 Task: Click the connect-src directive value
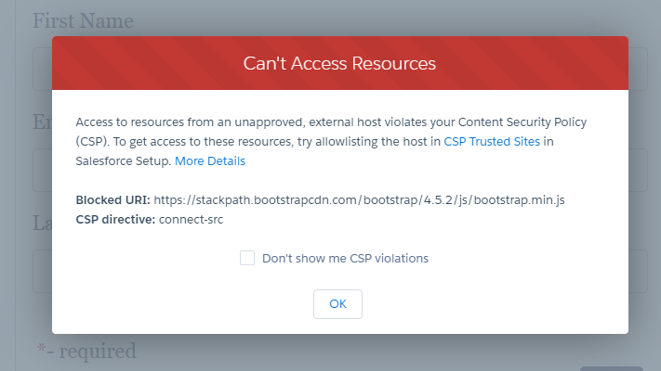point(192,219)
